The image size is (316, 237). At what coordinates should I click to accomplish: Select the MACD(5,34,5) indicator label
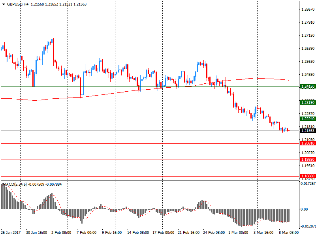click(x=15, y=184)
